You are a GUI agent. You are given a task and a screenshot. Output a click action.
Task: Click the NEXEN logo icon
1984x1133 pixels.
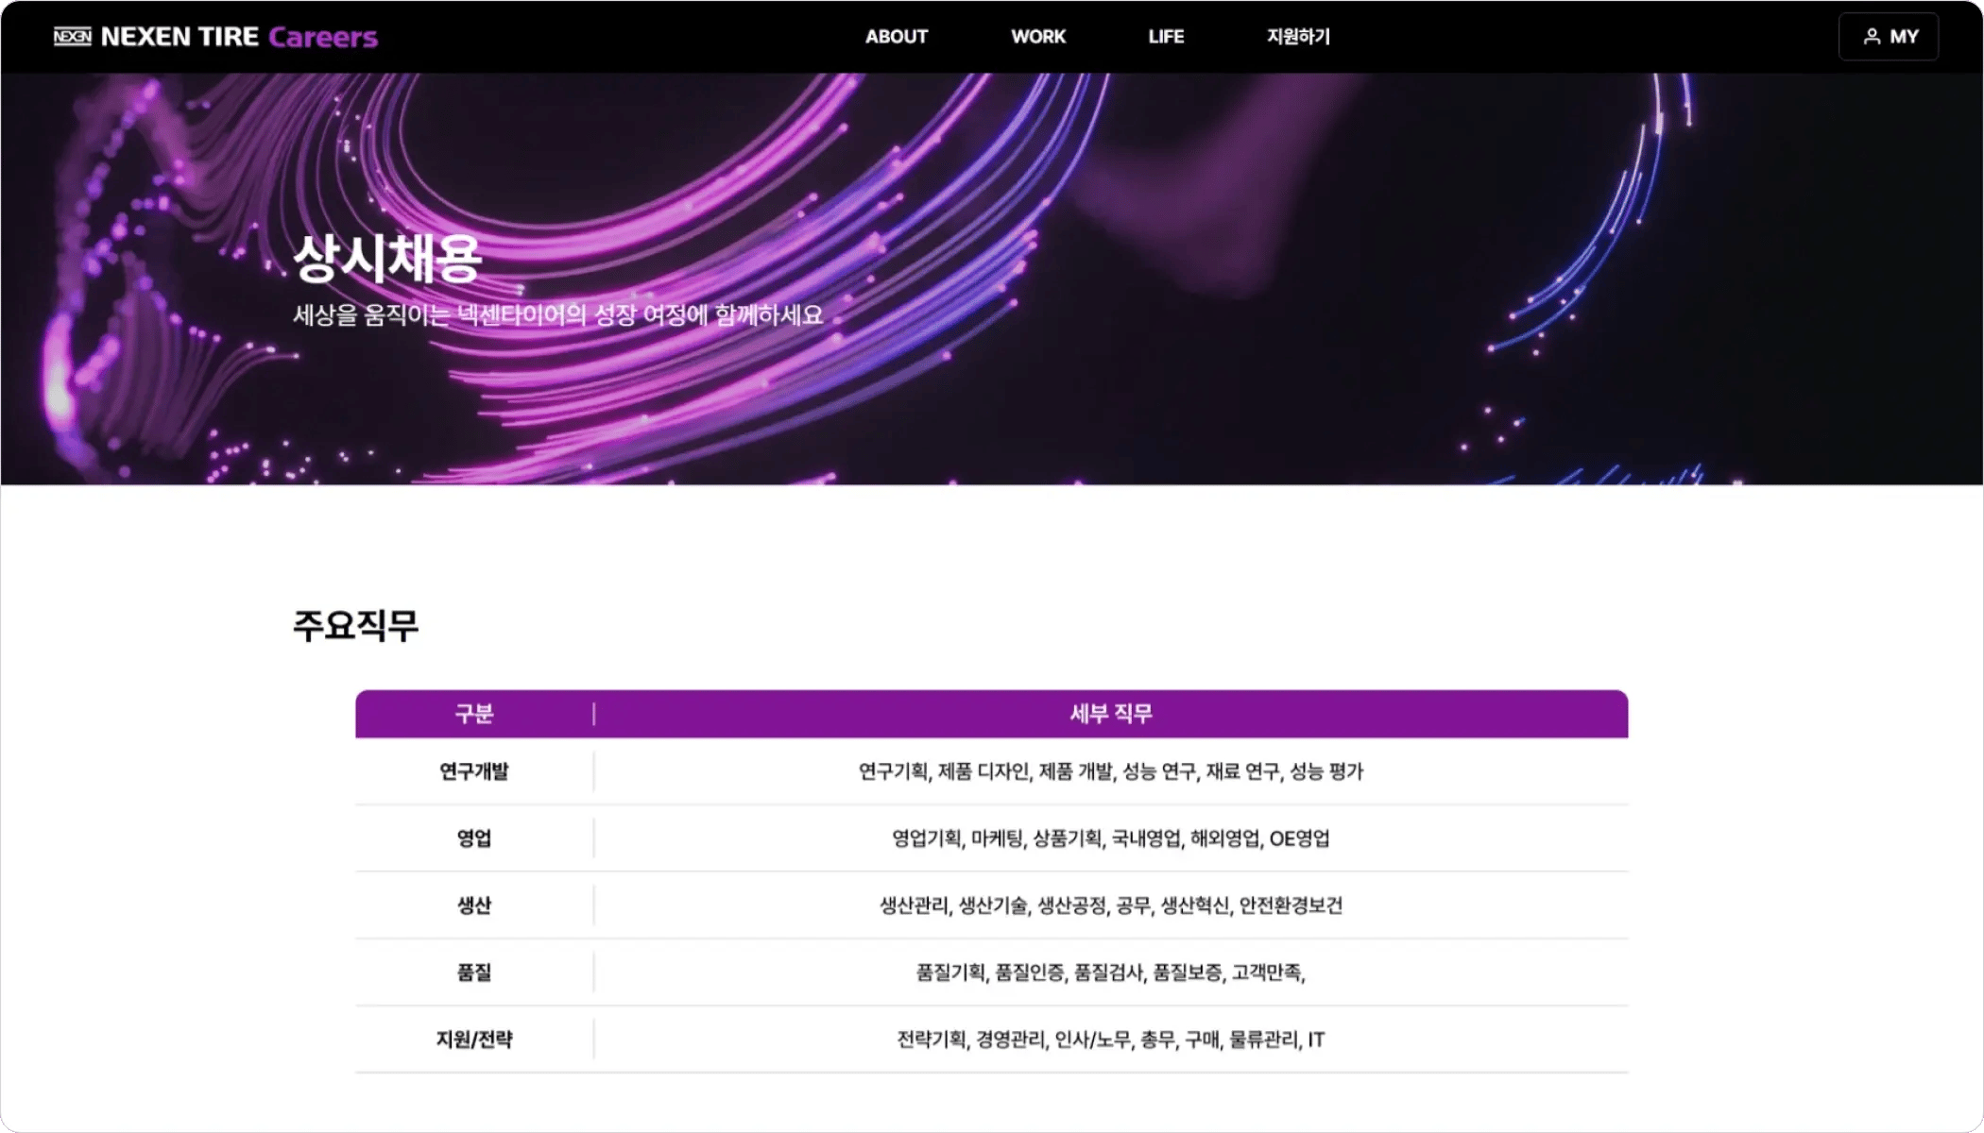click(x=72, y=37)
